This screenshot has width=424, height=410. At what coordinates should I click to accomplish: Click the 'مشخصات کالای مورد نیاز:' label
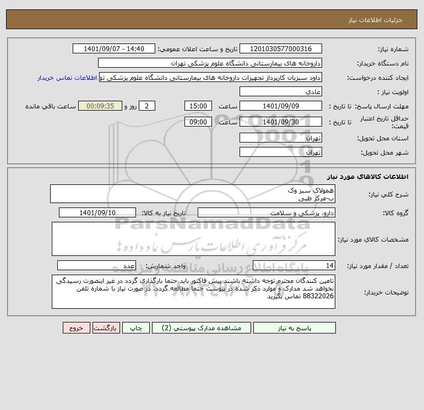point(373,239)
